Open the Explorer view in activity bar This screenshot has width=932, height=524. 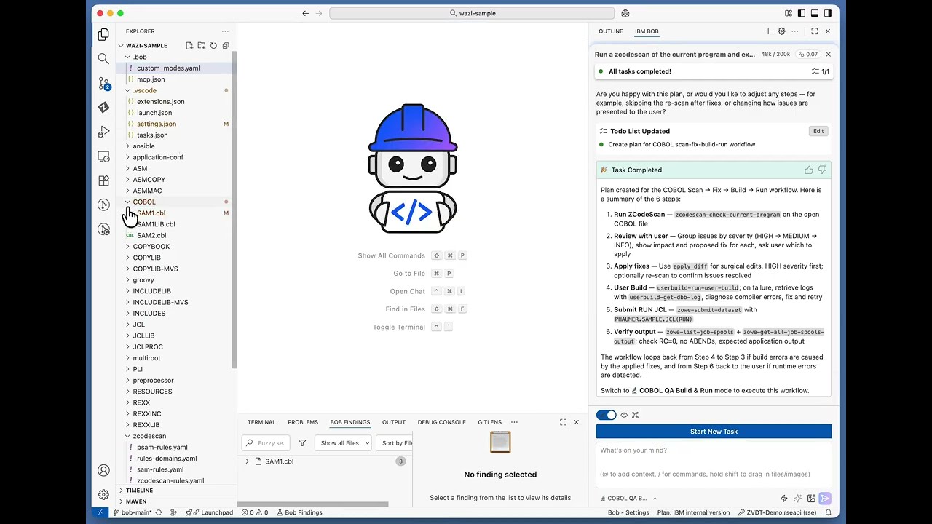coord(103,34)
